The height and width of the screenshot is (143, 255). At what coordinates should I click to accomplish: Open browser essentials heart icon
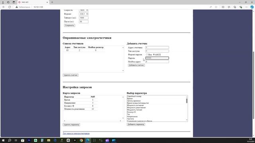[241, 7]
